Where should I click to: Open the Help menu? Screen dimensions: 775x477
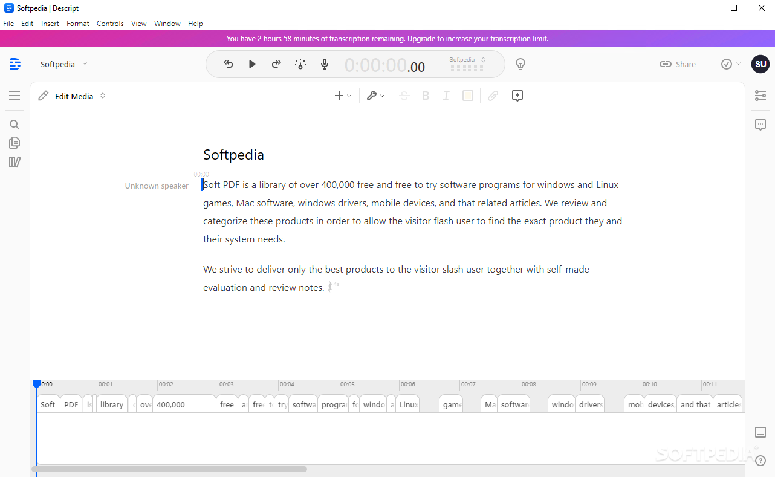195,24
